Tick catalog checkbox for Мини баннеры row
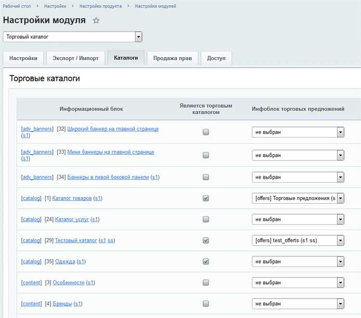 click(x=206, y=155)
